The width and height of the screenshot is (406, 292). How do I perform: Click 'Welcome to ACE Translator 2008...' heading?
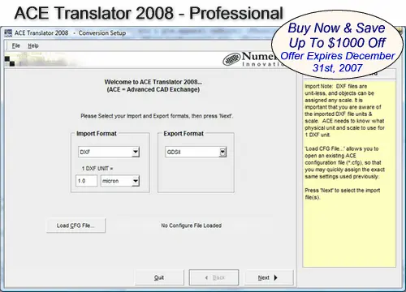[153, 82]
